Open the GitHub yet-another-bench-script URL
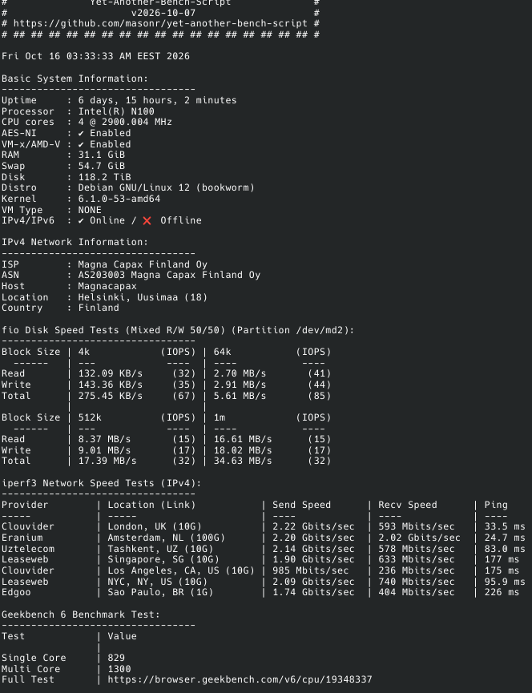The height and width of the screenshot is (693, 532). [160, 23]
